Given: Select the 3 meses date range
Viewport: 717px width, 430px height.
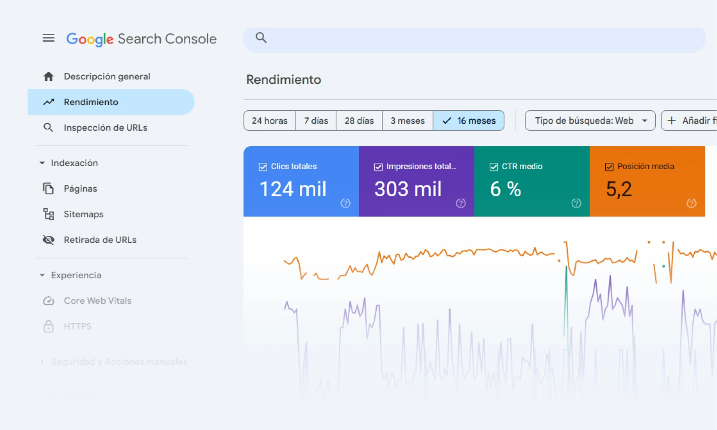Looking at the screenshot, I should point(408,121).
